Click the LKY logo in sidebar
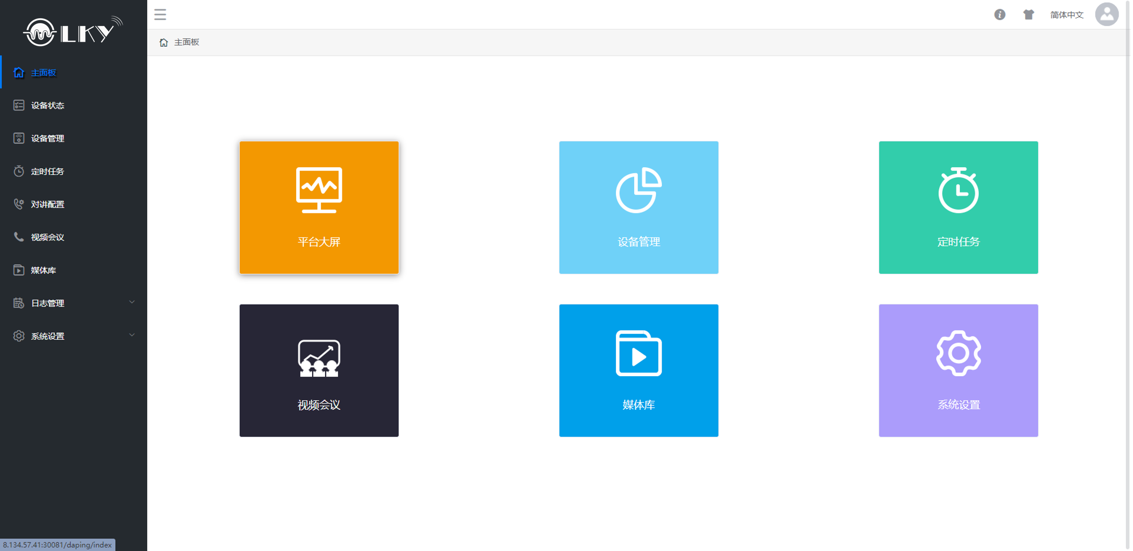The height and width of the screenshot is (551, 1133). tap(73, 32)
